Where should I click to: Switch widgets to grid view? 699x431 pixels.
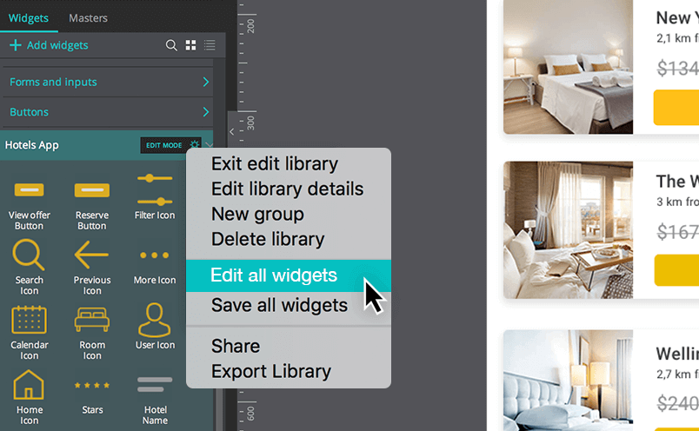point(190,45)
